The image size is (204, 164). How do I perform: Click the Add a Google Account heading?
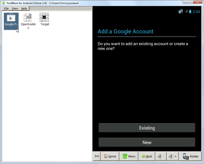[x=126, y=31]
